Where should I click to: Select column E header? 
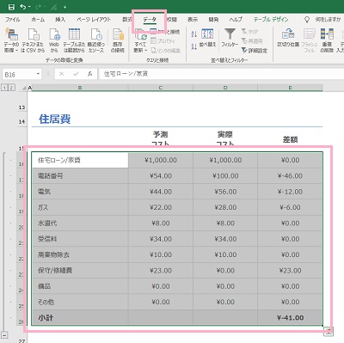click(290, 88)
